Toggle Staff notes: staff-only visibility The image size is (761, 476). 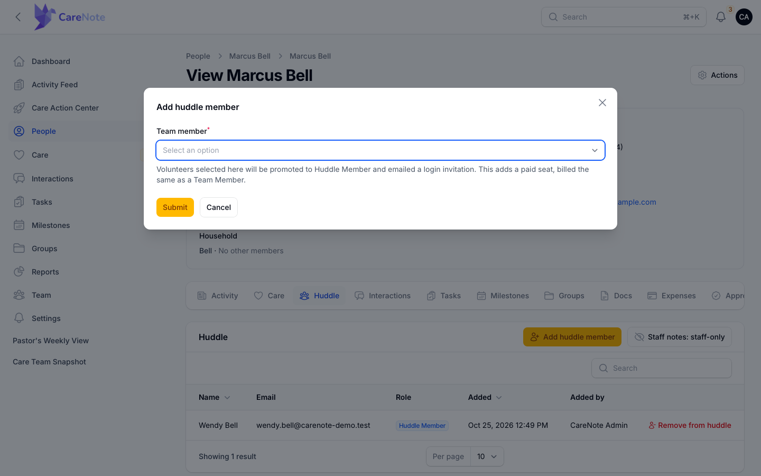pos(680,337)
